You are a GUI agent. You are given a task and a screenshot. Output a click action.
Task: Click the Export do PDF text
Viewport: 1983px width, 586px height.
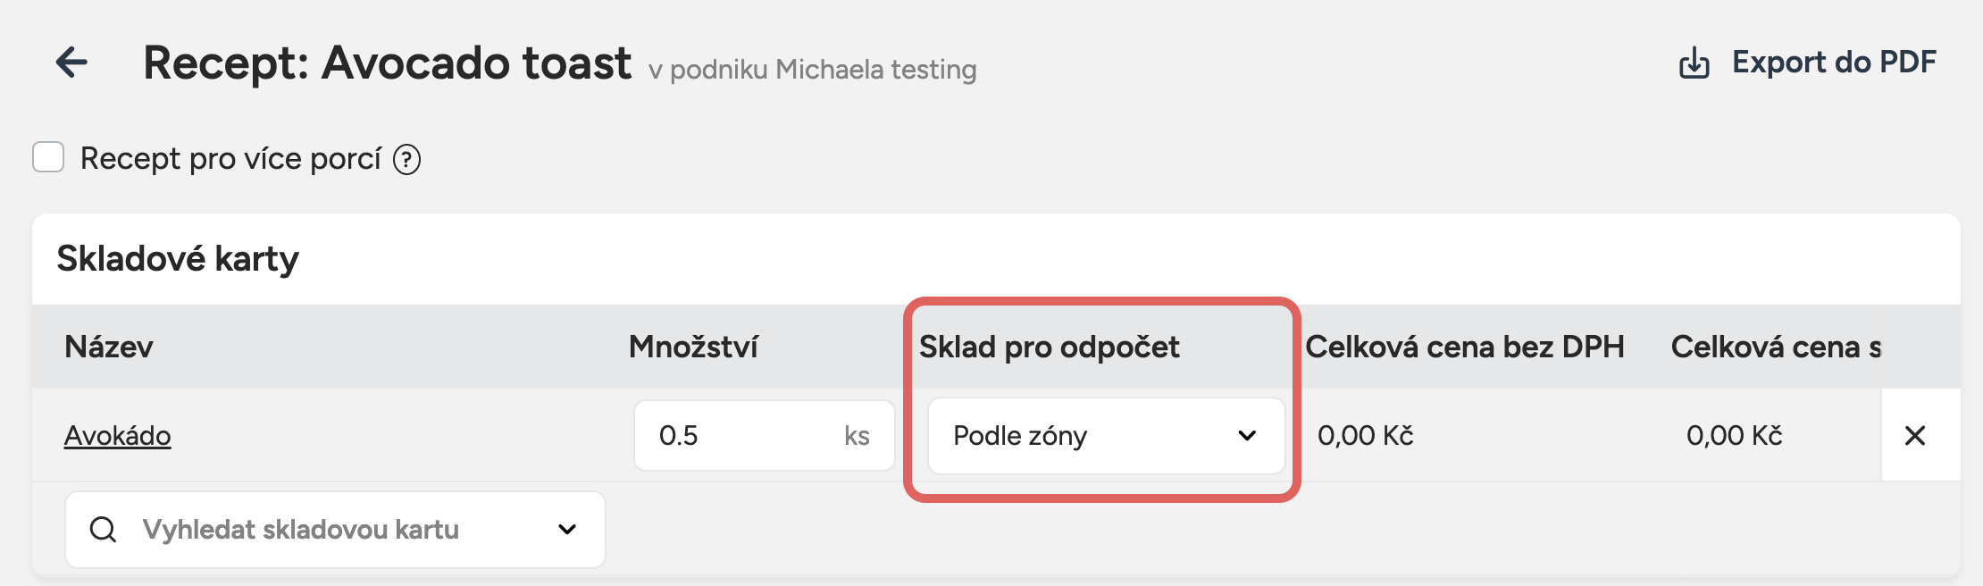(x=1834, y=63)
